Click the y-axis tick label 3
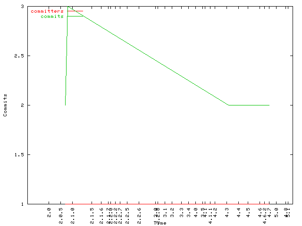The image size is (302, 226). 23,7
